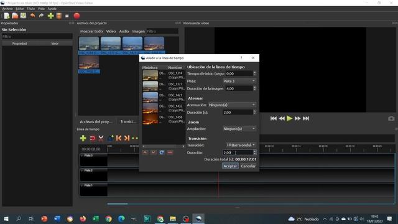Remove the selected file from dialog list

pyautogui.click(x=170, y=152)
